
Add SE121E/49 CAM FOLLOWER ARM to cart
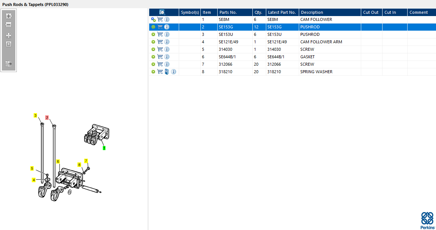(160, 42)
